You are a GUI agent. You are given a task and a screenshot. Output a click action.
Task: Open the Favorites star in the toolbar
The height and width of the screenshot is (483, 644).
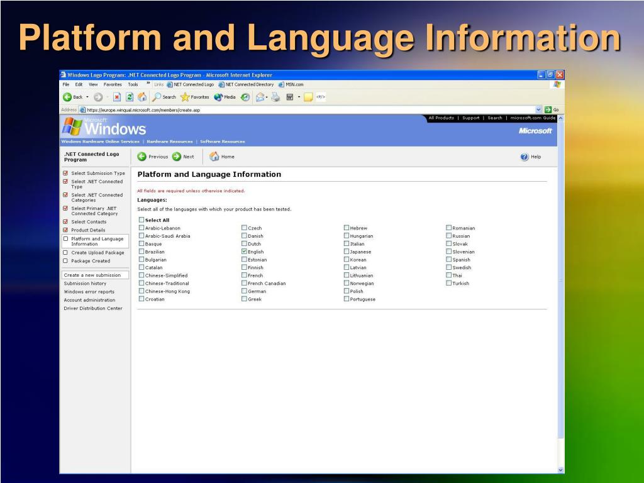point(185,97)
